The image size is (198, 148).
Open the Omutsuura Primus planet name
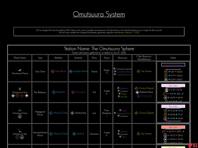(20, 73)
